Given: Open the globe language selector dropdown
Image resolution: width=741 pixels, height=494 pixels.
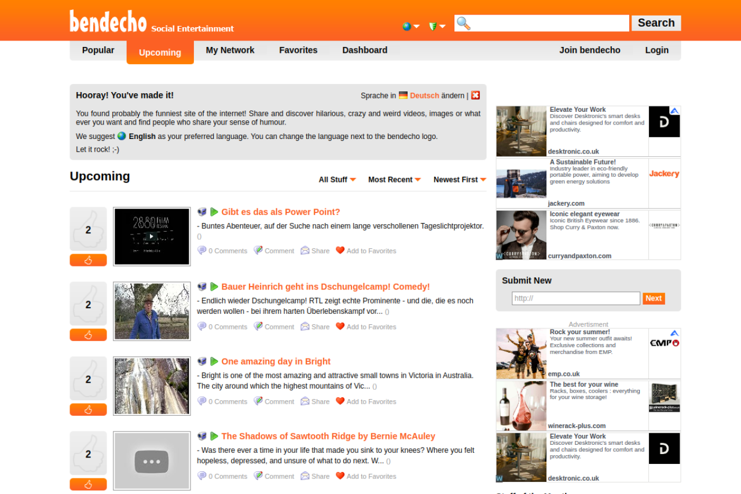Looking at the screenshot, I should (x=410, y=26).
